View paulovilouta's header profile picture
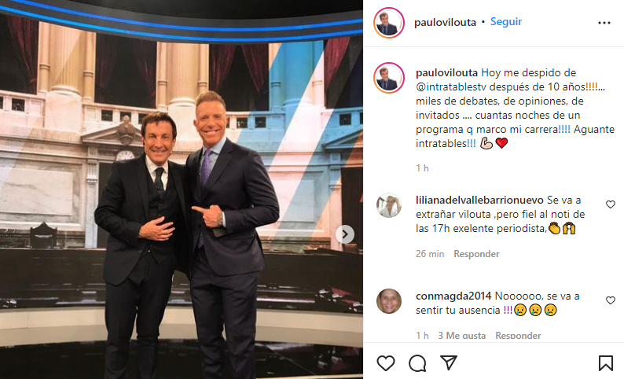This screenshot has width=624, height=379. [389, 23]
